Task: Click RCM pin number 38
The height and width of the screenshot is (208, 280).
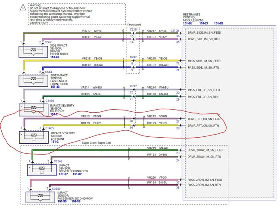Action: coord(177,188)
